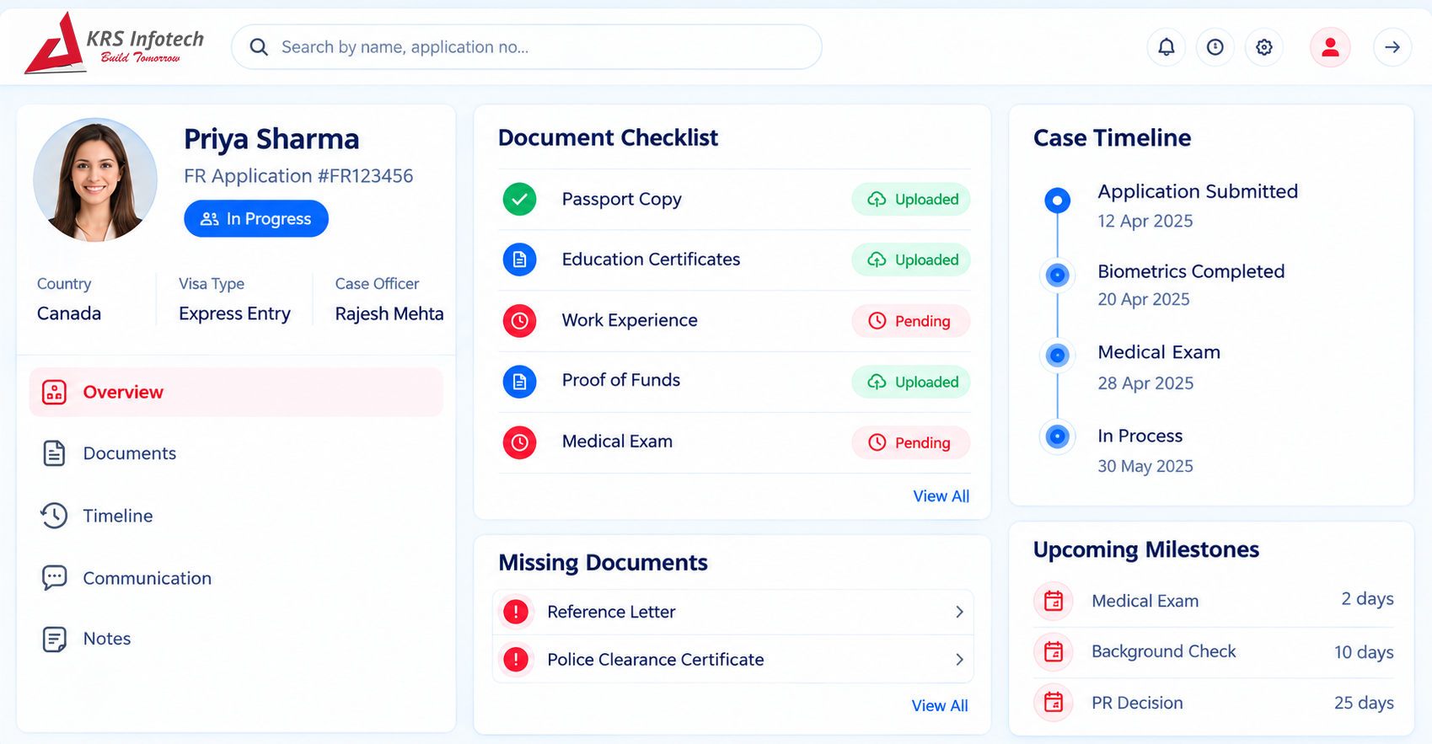Click the Biometrics Completed timeline marker

click(1058, 275)
